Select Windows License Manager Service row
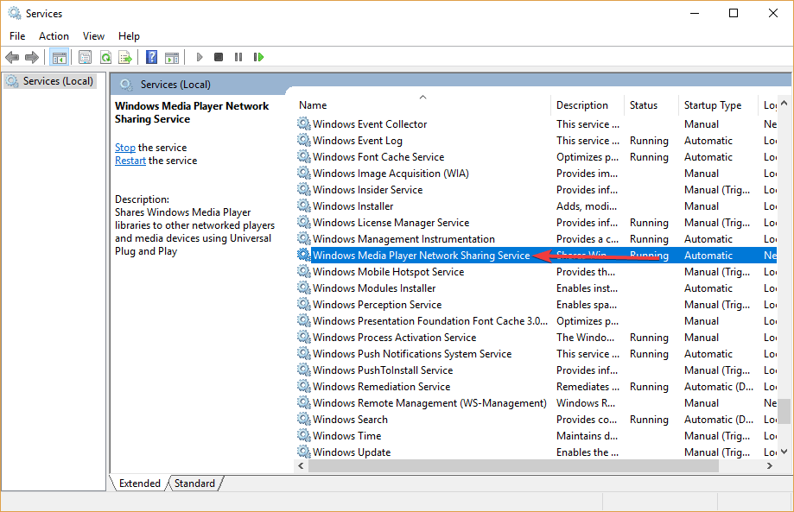The height and width of the screenshot is (512, 794). pos(537,222)
